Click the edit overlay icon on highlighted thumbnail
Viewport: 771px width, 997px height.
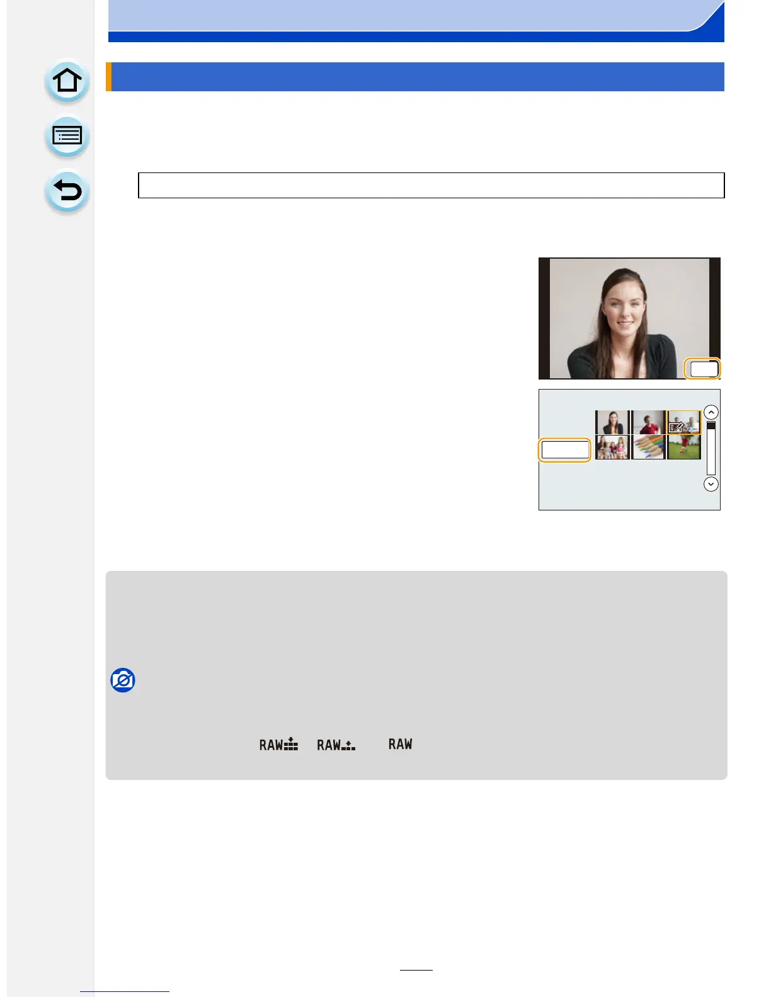676,427
